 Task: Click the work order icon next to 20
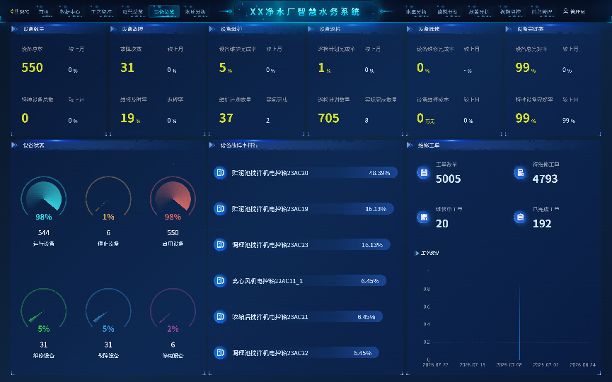[x=424, y=217]
